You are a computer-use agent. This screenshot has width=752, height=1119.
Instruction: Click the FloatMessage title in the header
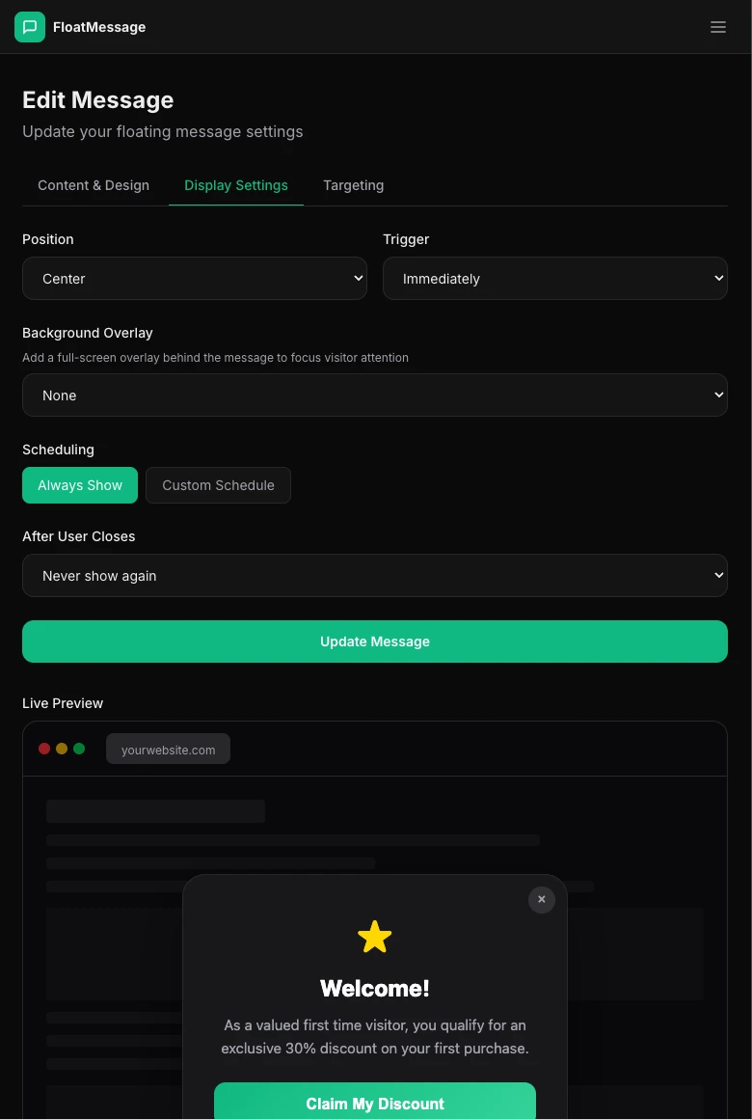pos(99,27)
